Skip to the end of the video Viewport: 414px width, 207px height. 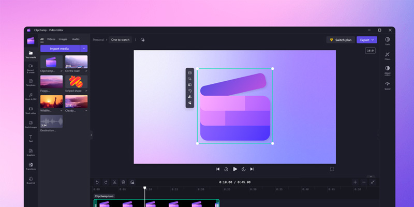click(x=252, y=169)
